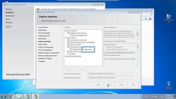Open the Maintenance section in Installation Center
The height and width of the screenshot is (99, 176).
pos(10,16)
